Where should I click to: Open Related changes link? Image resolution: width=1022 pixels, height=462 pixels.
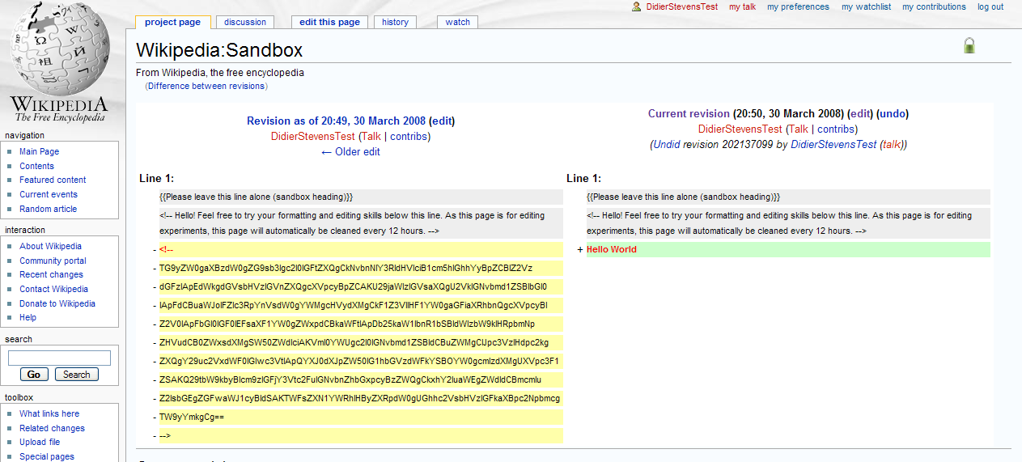click(x=52, y=428)
